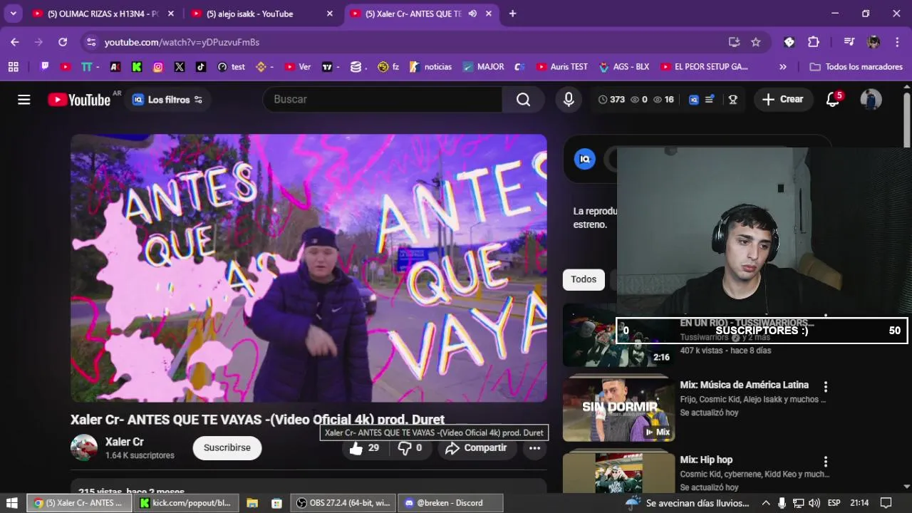
Task: Open Mix: Hip hop title
Action: click(x=706, y=460)
